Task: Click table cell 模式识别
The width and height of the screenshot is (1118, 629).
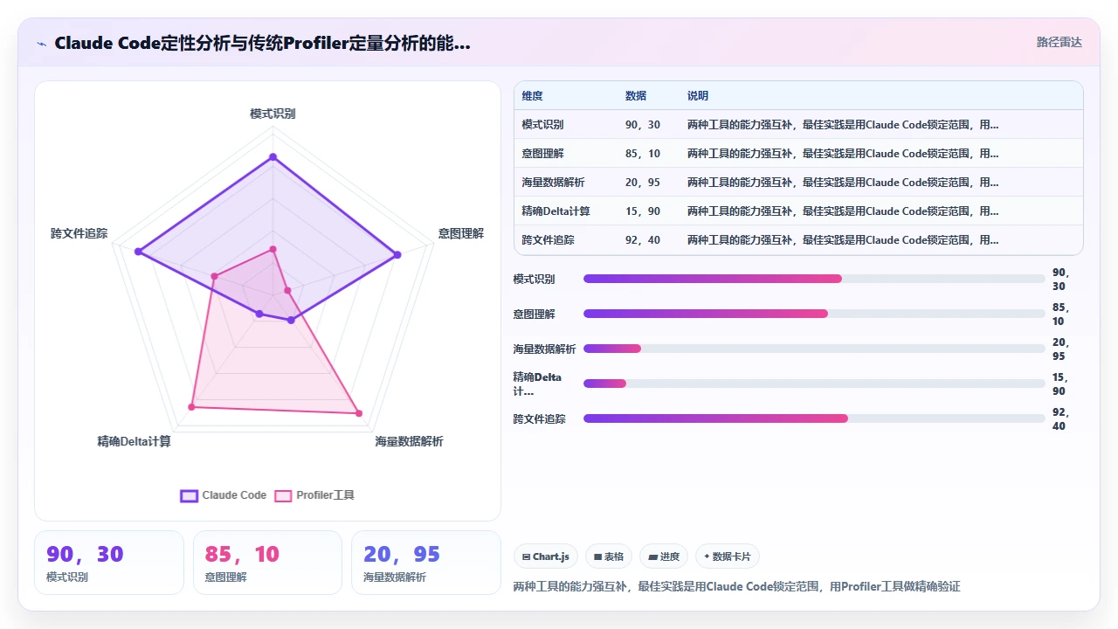Action: click(543, 125)
